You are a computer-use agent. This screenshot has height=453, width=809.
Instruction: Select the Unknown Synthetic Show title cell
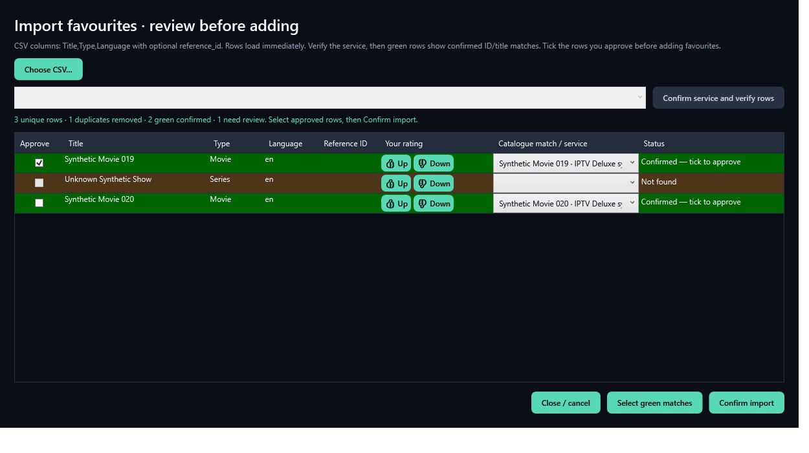coord(108,179)
